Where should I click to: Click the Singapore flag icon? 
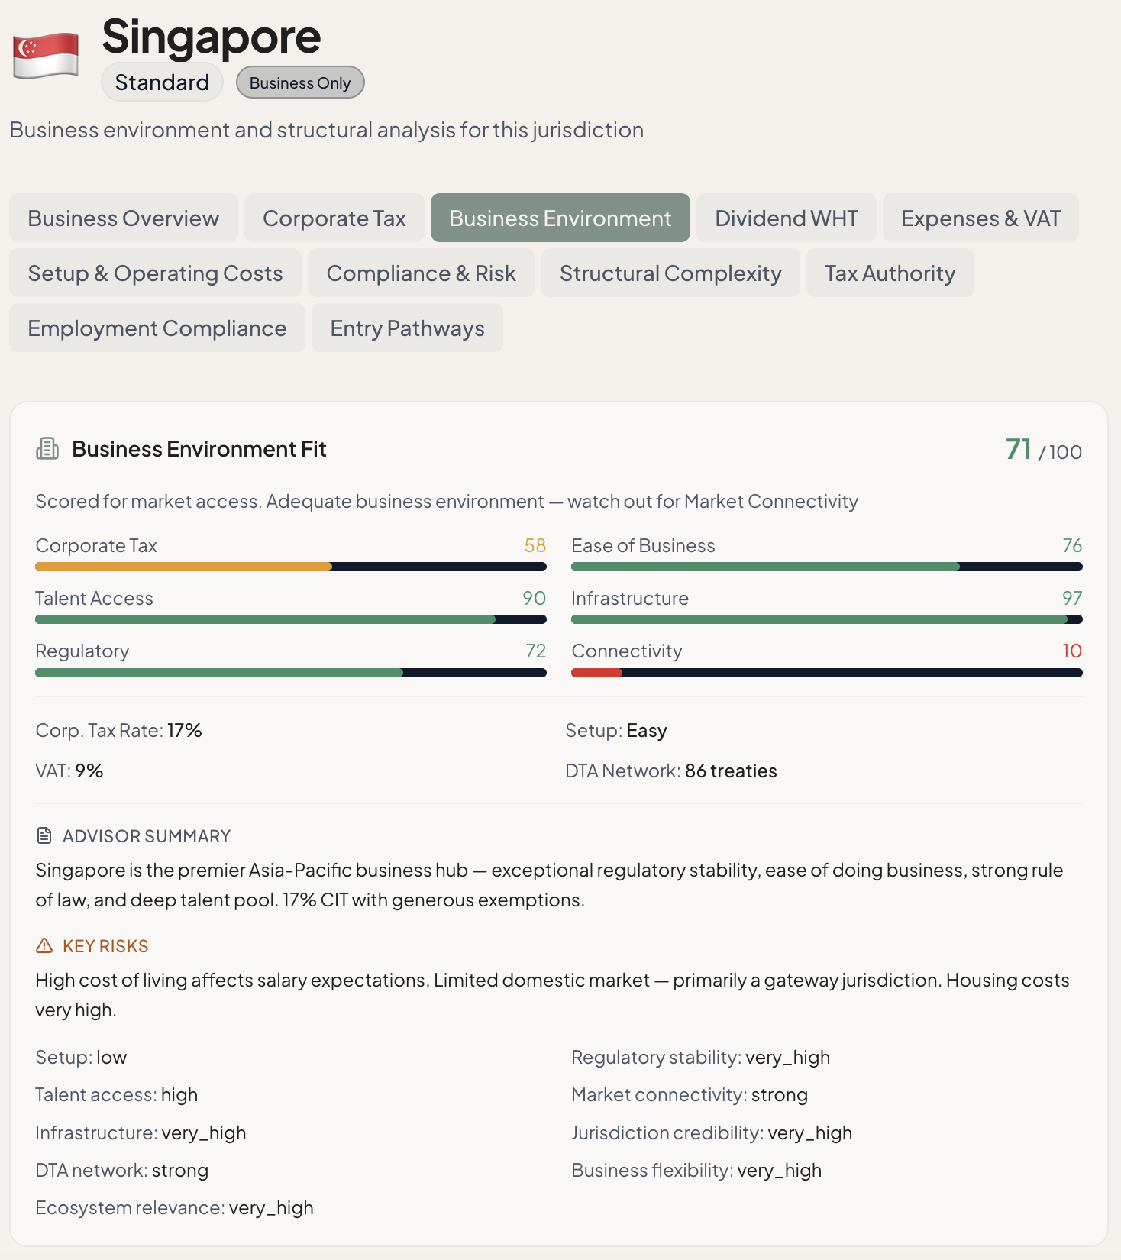tap(46, 55)
